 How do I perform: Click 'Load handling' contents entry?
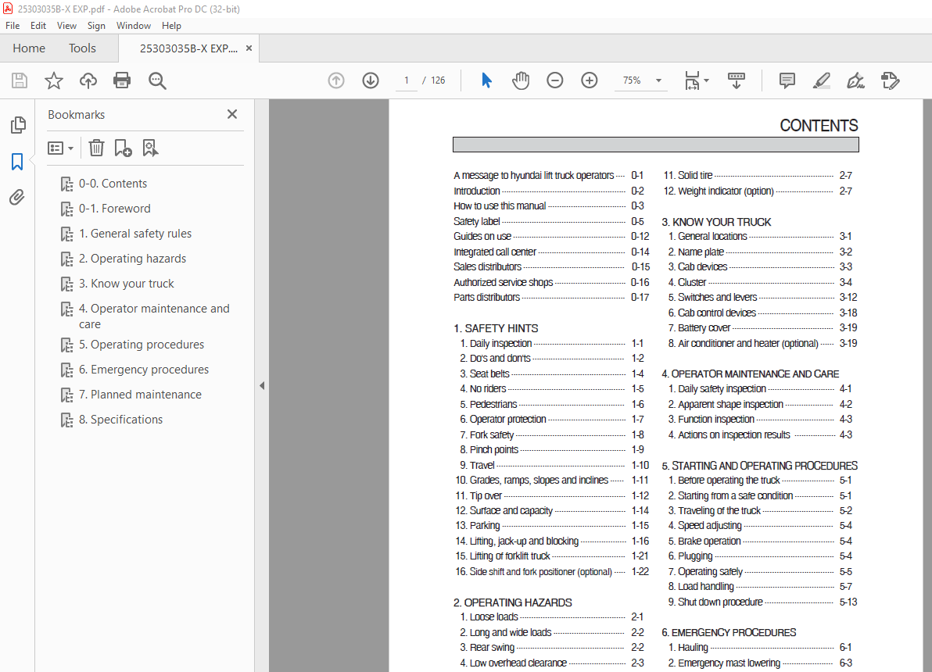[705, 587]
